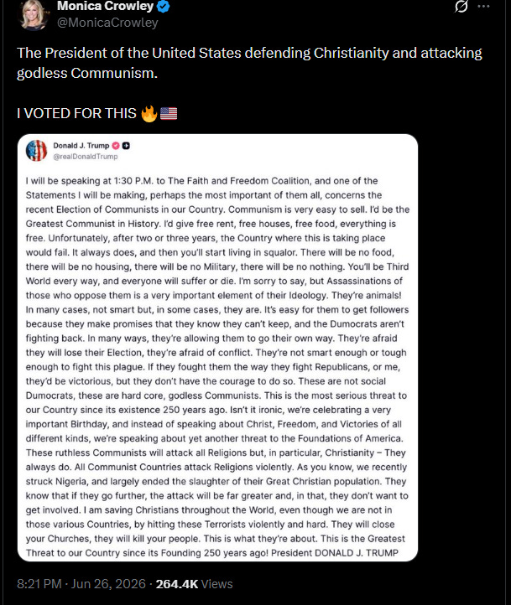Click the Donald J. Trump name in embedded post
The width and height of the screenshot is (511, 605).
[x=81, y=146]
